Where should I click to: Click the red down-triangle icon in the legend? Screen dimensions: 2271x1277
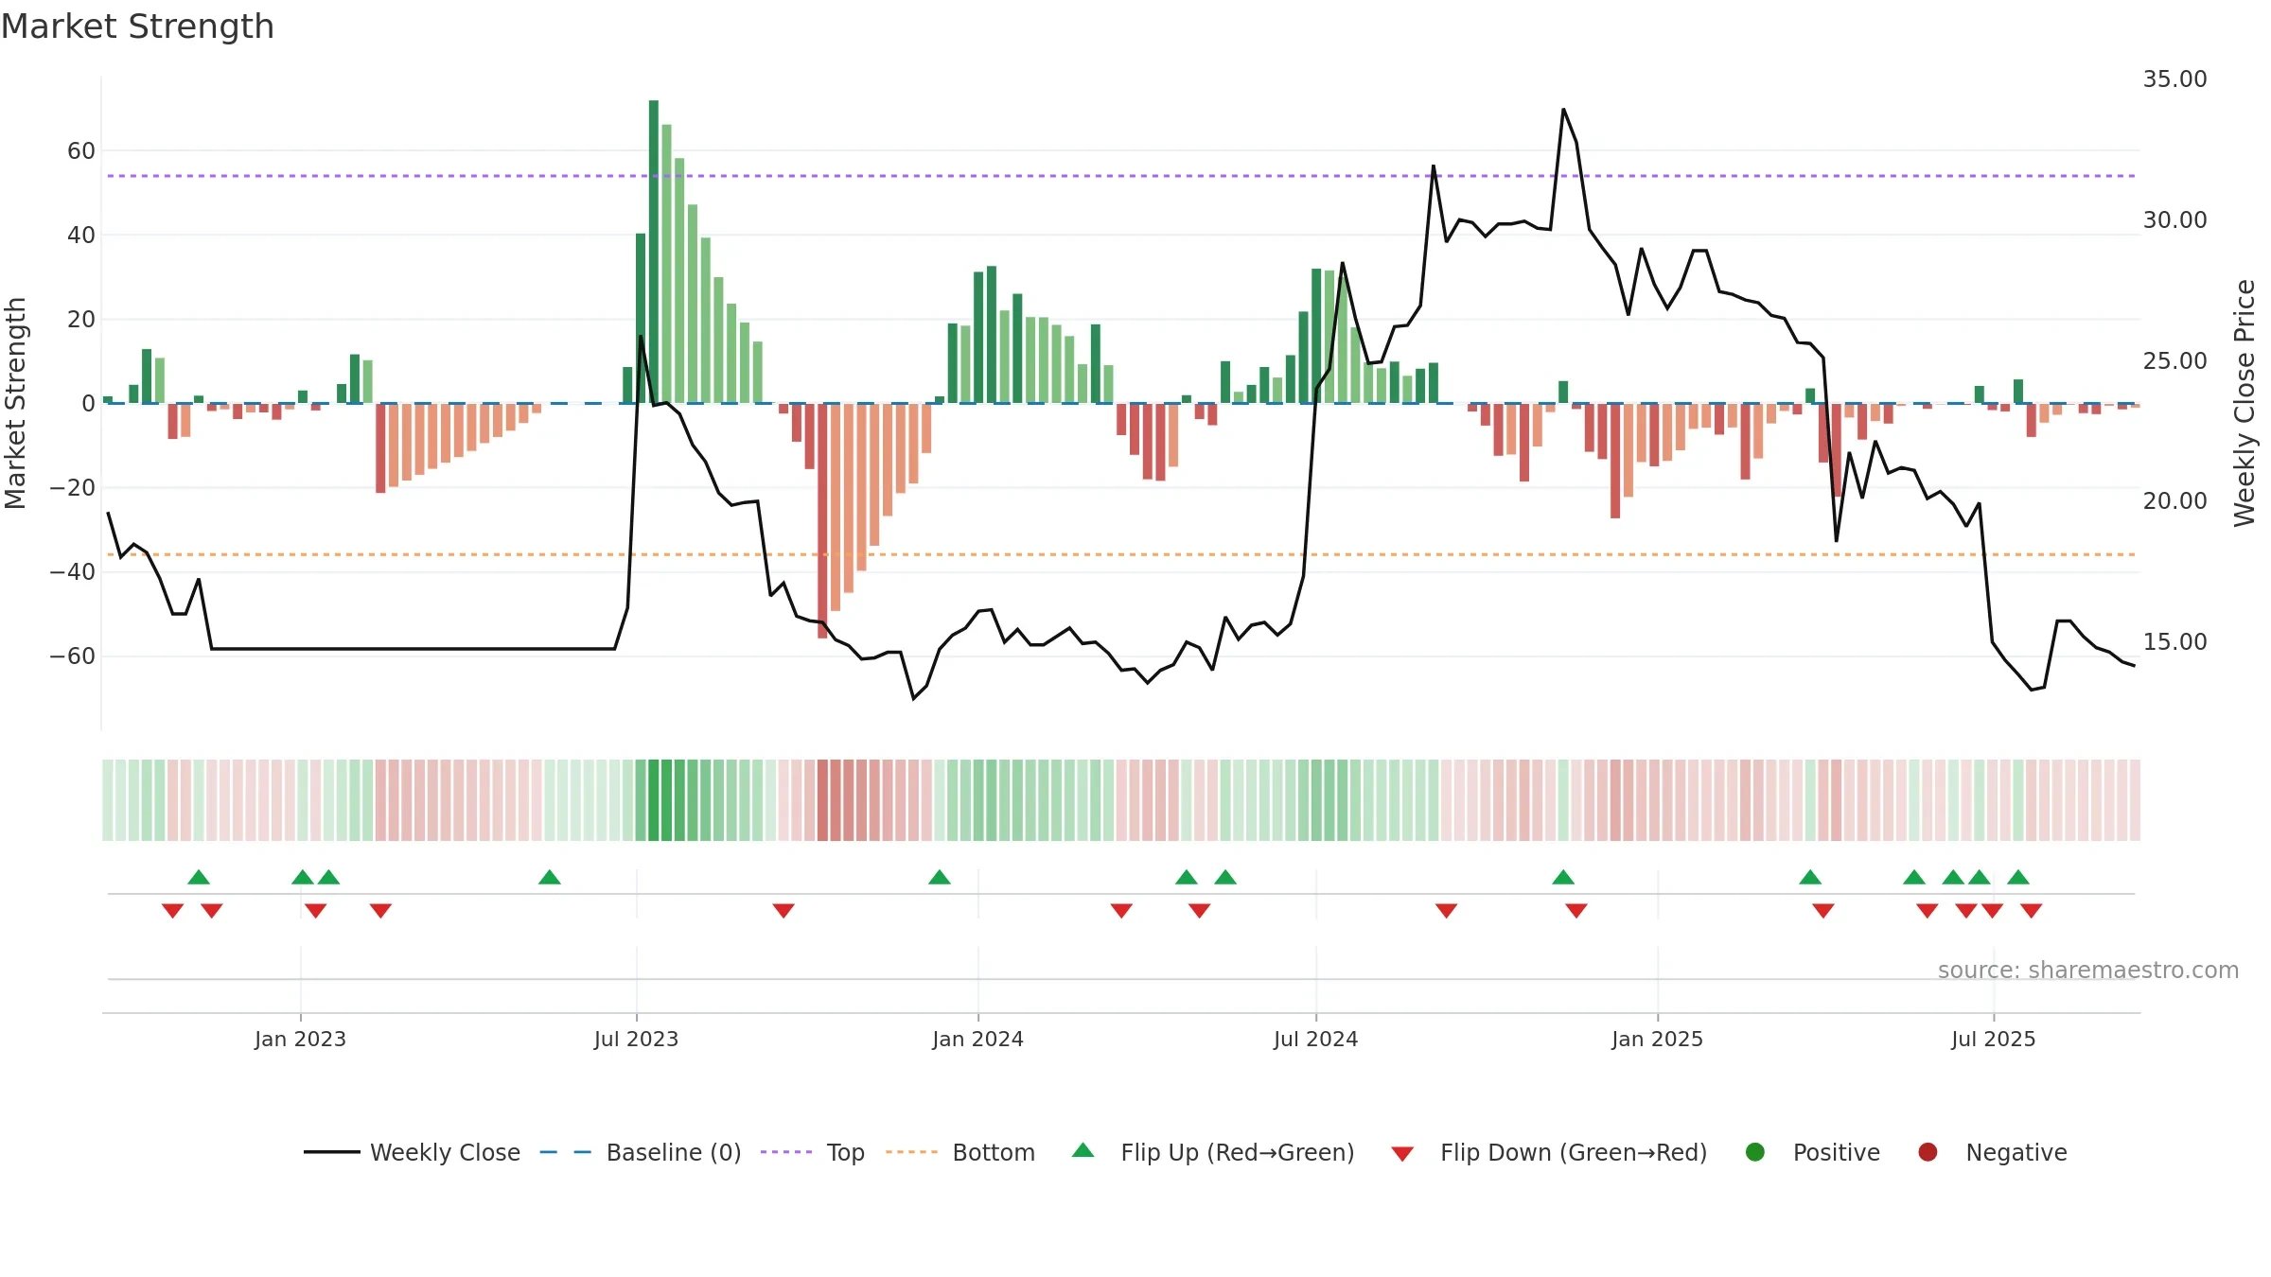1402,1154
